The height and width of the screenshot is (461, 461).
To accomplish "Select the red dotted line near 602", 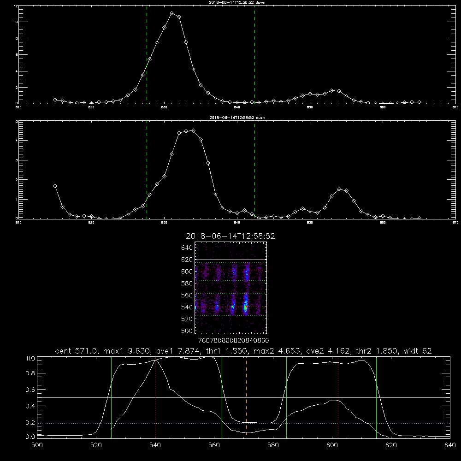I will (x=338, y=397).
